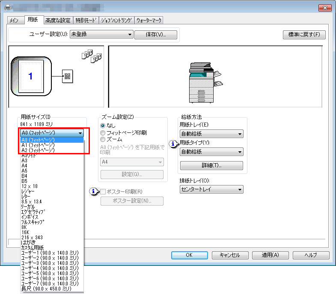Pick A1 (フィットページ) from the size list

[x=38, y=145]
